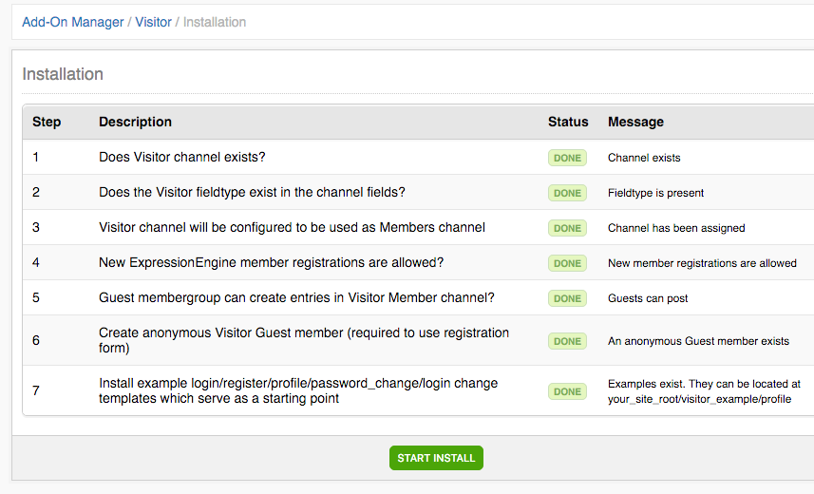Click DONE badge for Visitor channel exists step
Image resolution: width=814 pixels, height=494 pixels.
tap(567, 158)
